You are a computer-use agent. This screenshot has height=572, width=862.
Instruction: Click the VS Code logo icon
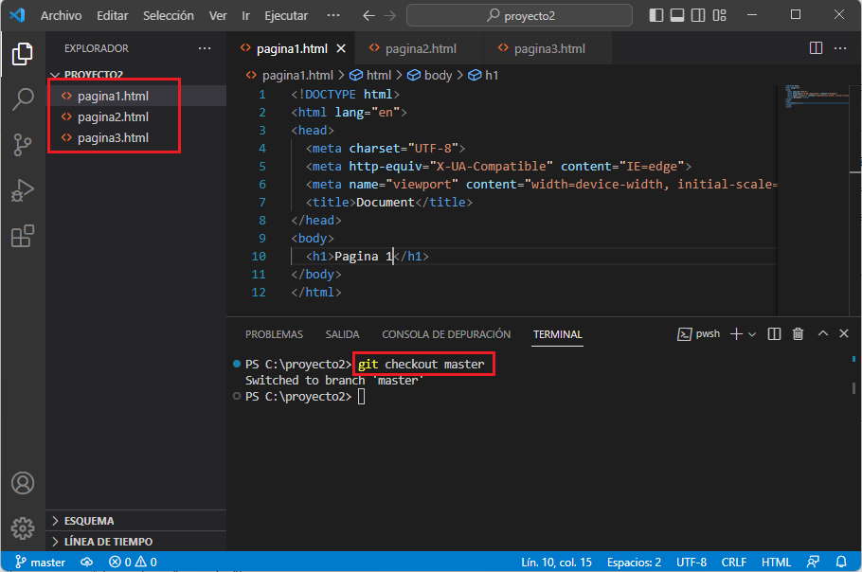pos(18,15)
